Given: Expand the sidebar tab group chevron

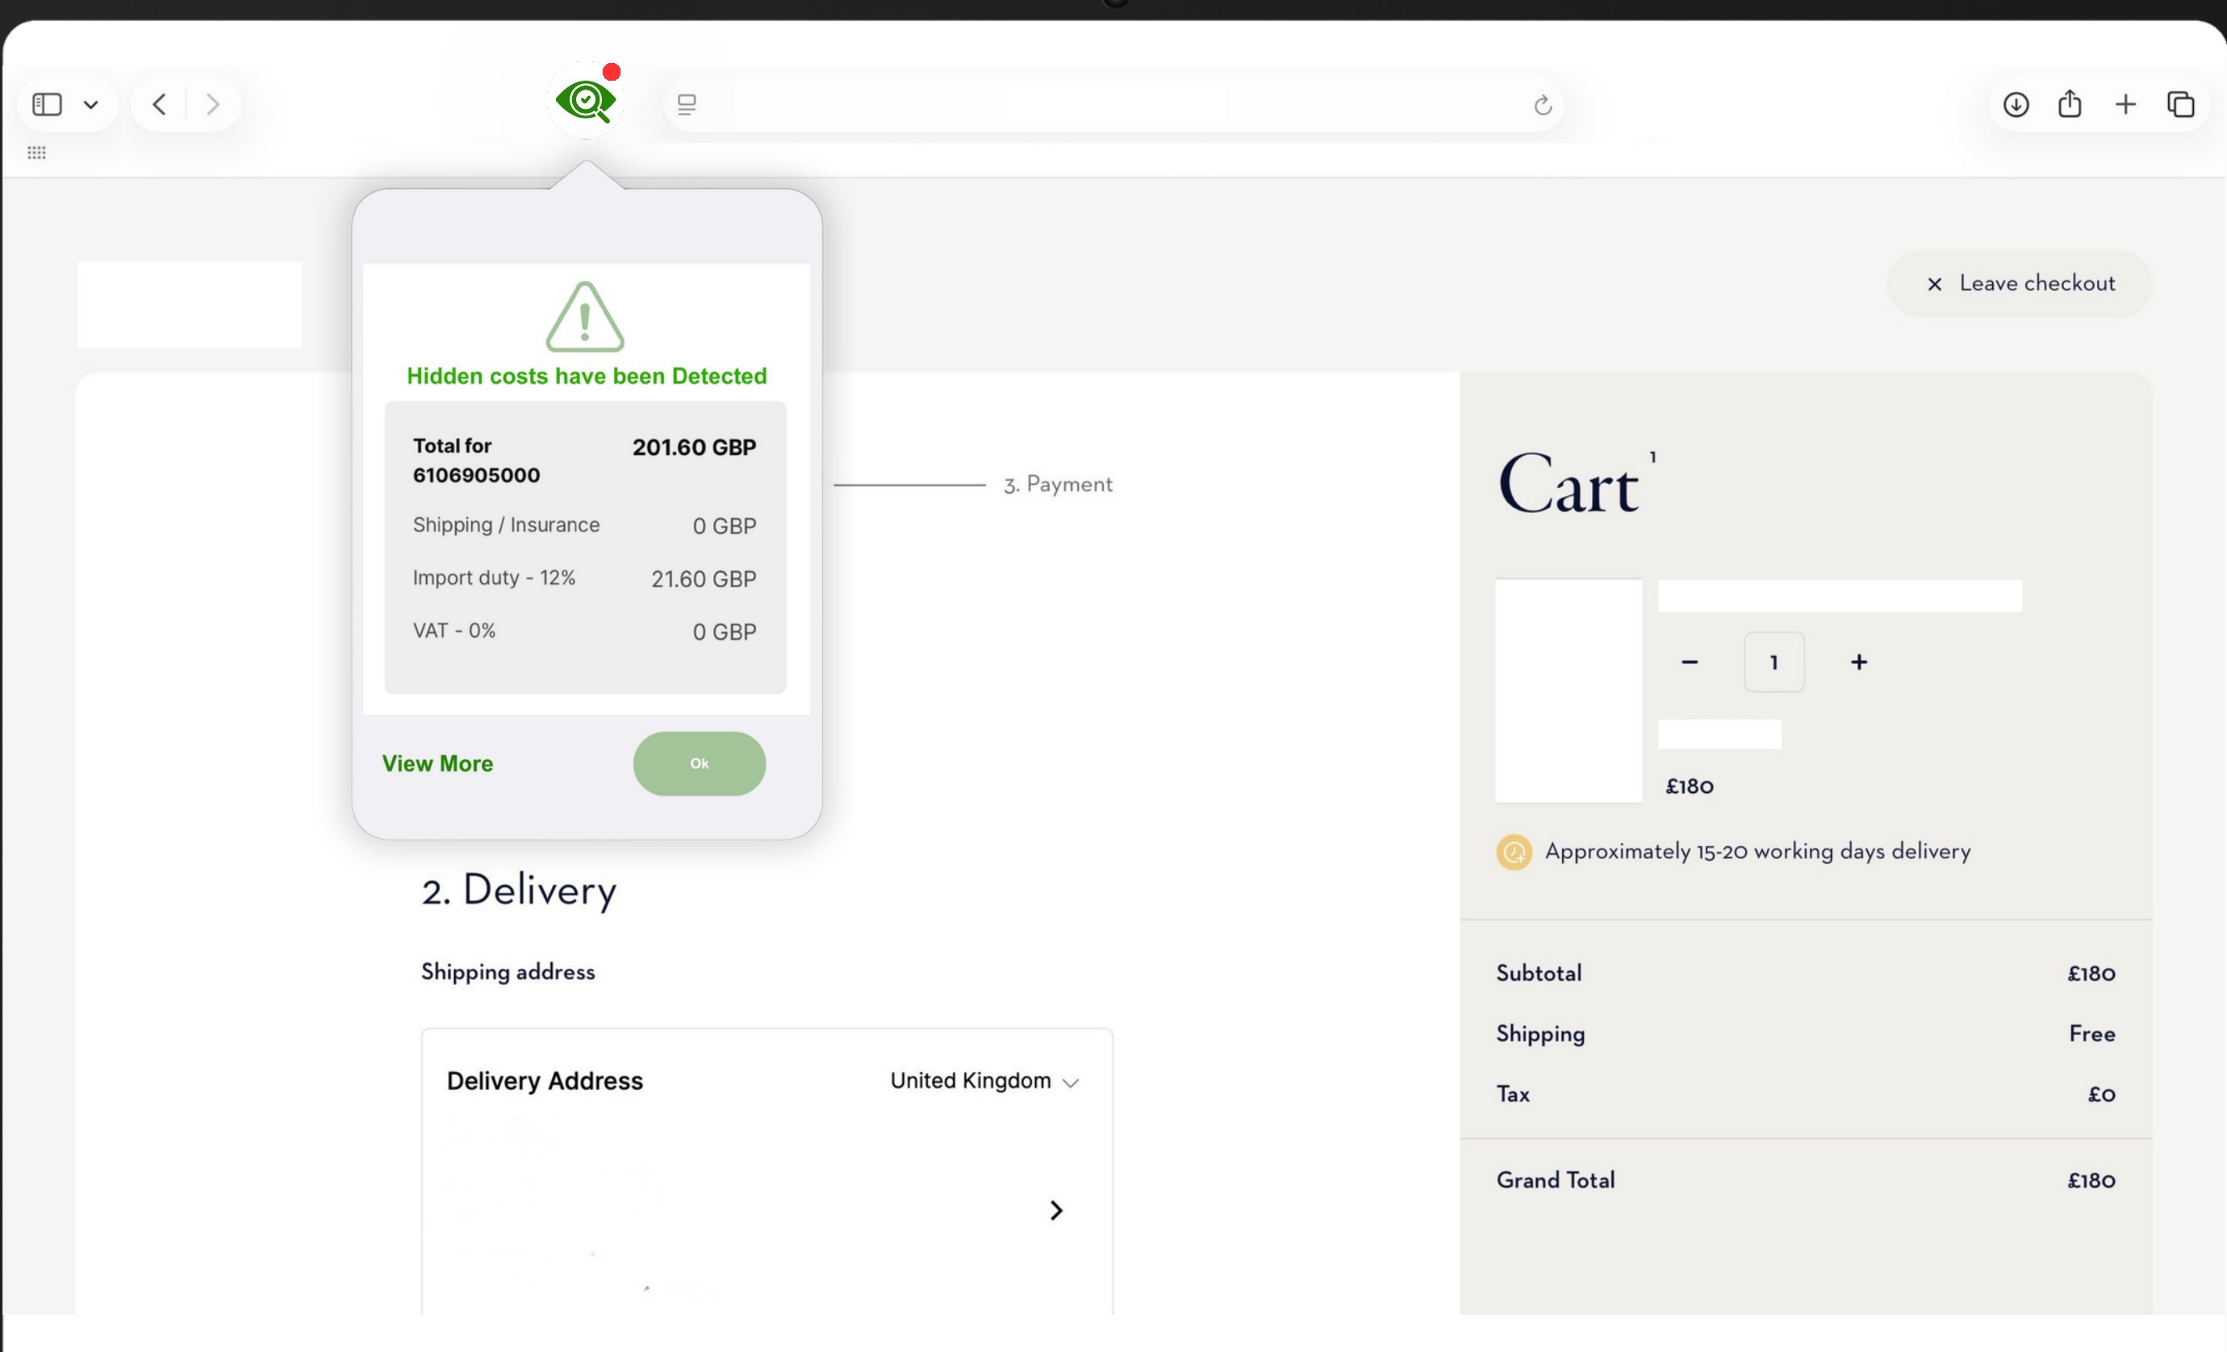Looking at the screenshot, I should [91, 105].
